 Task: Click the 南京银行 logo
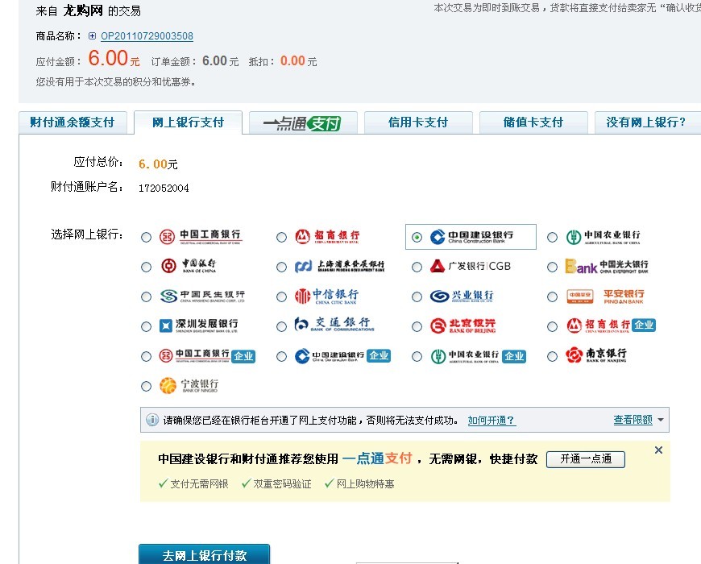[596, 355]
